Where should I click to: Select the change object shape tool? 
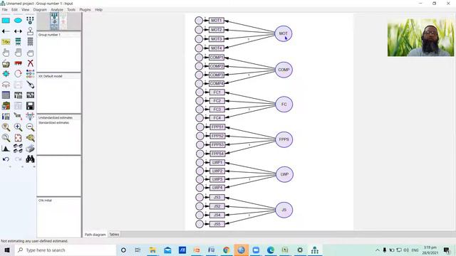[6, 74]
